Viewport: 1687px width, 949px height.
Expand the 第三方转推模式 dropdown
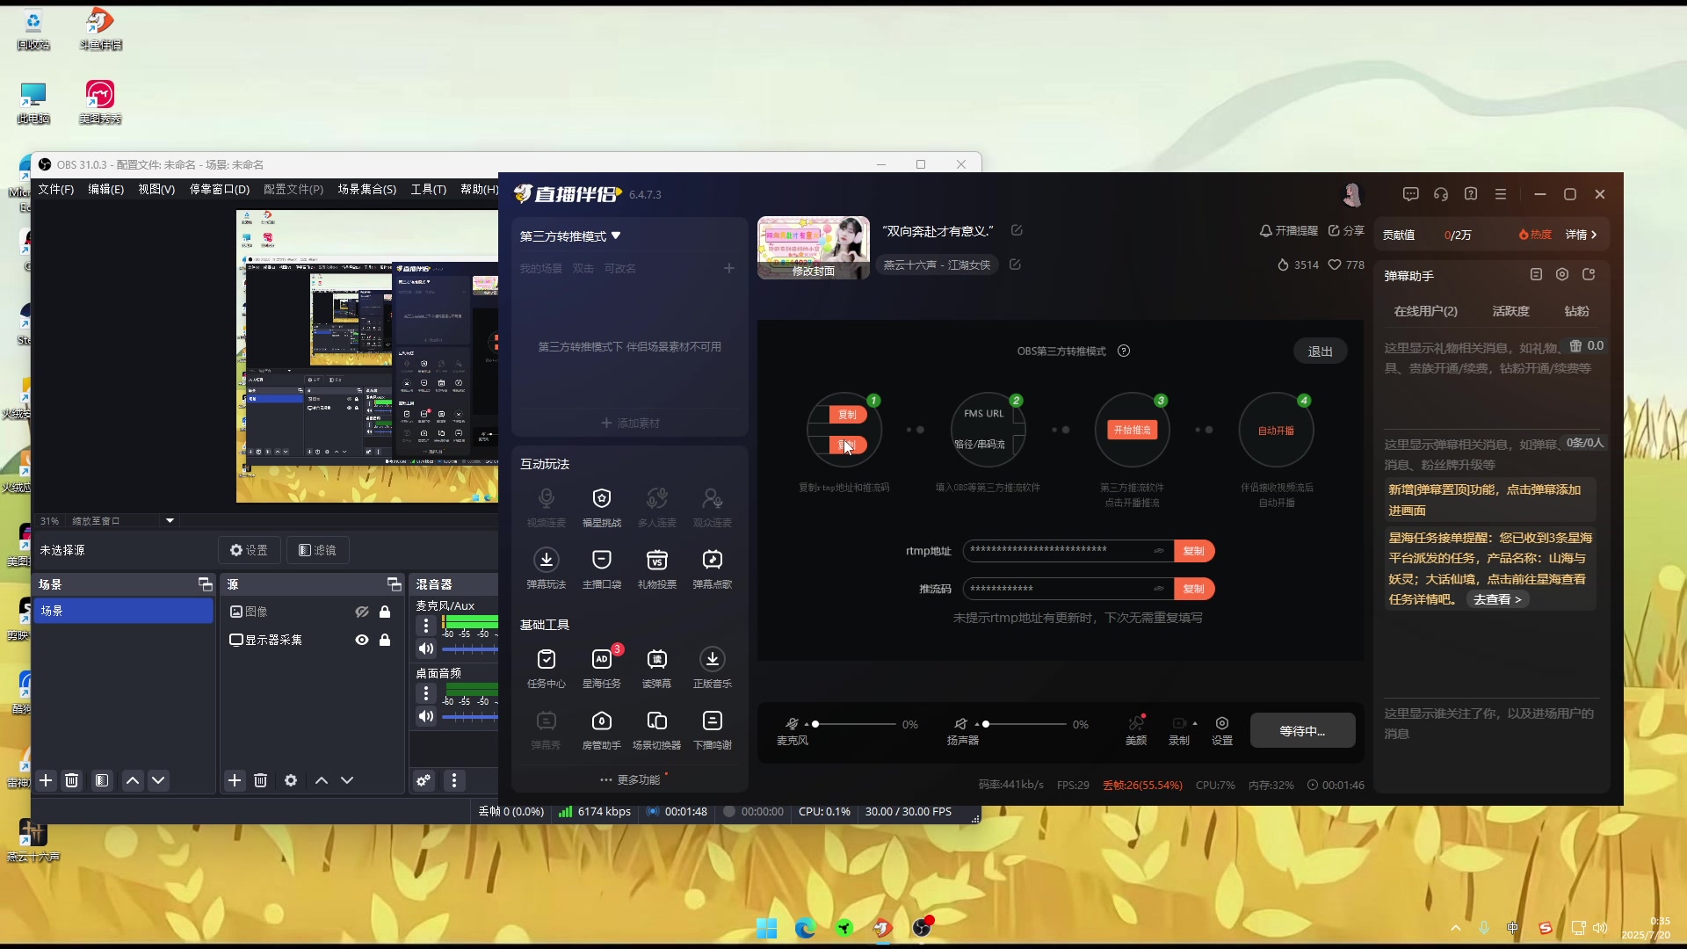point(616,235)
